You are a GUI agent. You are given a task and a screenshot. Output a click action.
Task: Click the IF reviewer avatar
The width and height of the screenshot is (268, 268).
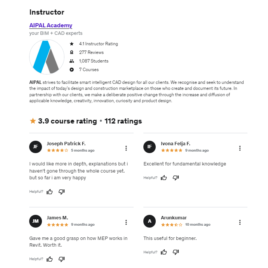[x=149, y=147]
